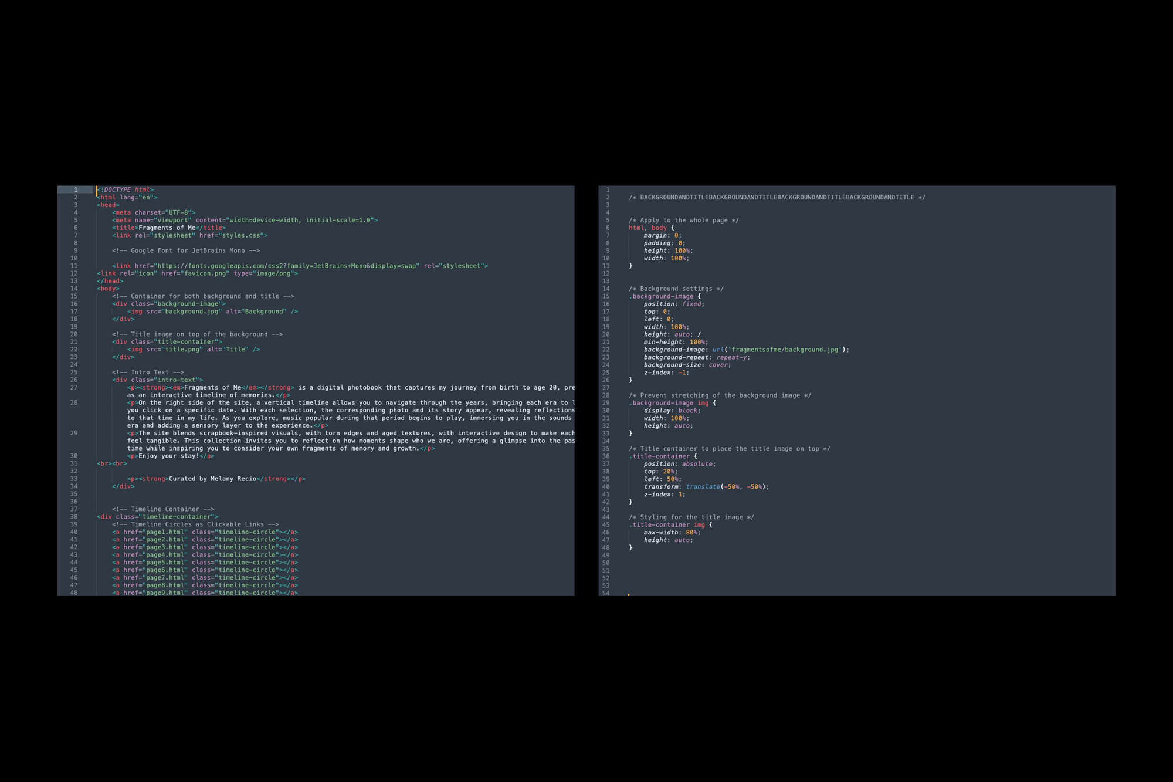The height and width of the screenshot is (782, 1173).
Task: Click the page9.html link href
Action: (x=166, y=593)
